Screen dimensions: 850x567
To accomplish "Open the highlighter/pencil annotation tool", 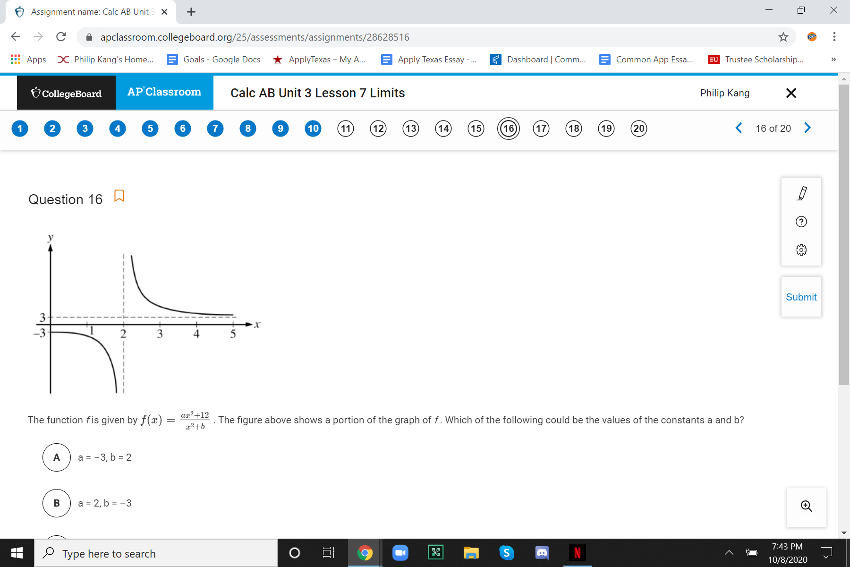I will pyautogui.click(x=801, y=193).
